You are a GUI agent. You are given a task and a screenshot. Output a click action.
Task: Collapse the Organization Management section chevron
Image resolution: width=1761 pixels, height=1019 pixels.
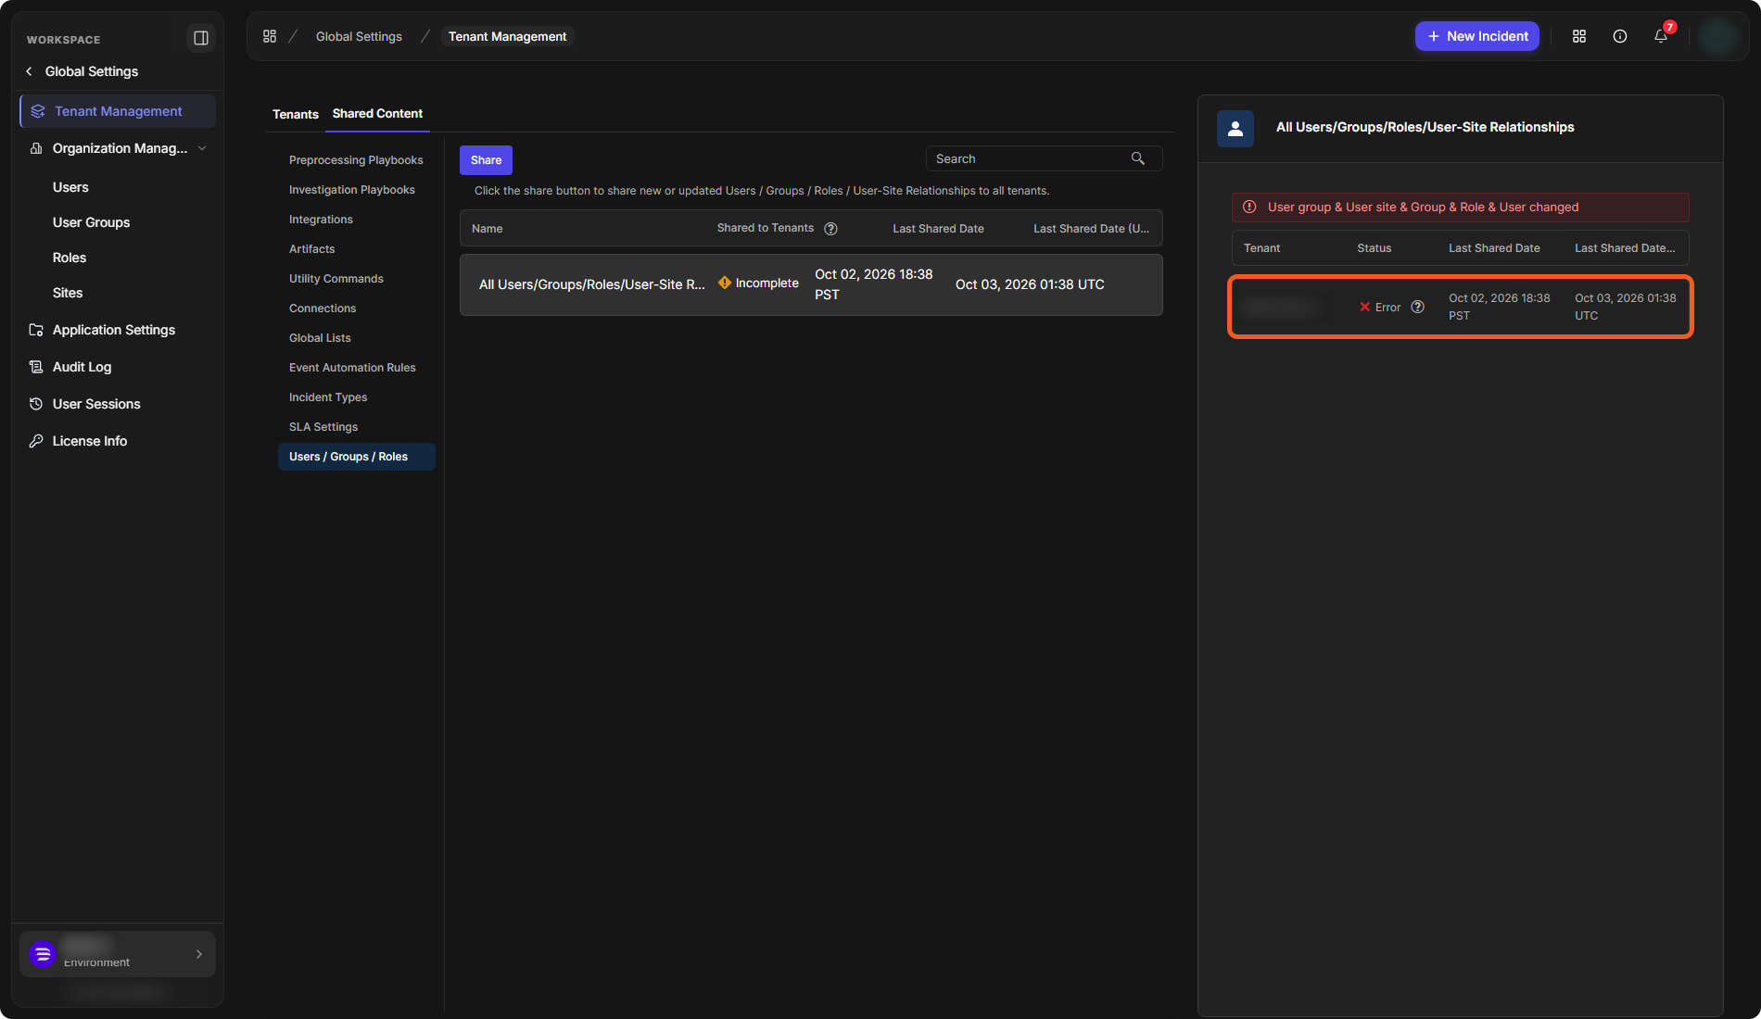point(202,148)
